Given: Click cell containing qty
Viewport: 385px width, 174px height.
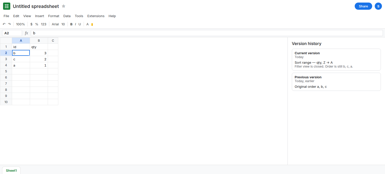Looking at the screenshot, I should coord(39,47).
